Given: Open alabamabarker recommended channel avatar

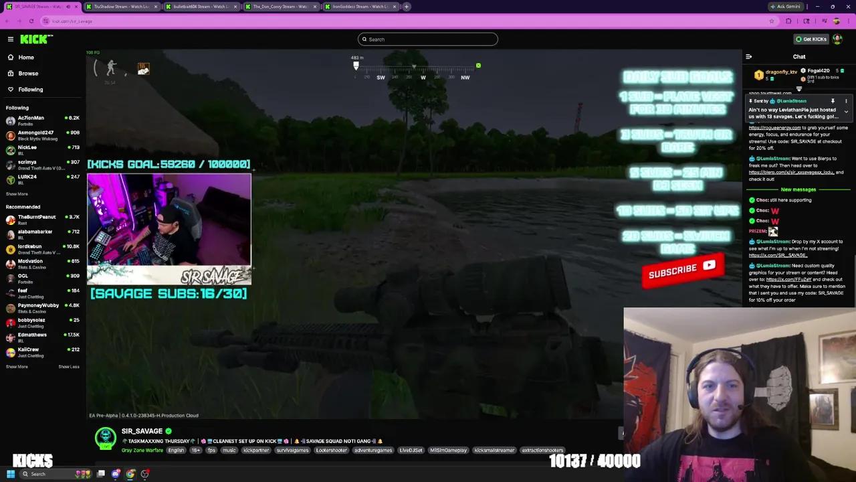Looking at the screenshot, I should [x=10, y=234].
